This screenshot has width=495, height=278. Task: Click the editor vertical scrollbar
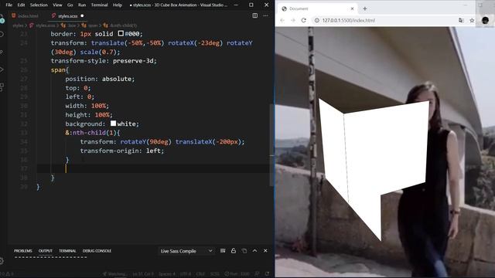point(271,145)
